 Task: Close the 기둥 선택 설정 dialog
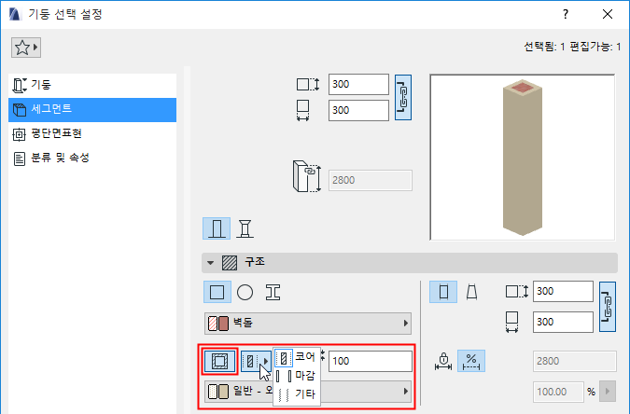608,15
